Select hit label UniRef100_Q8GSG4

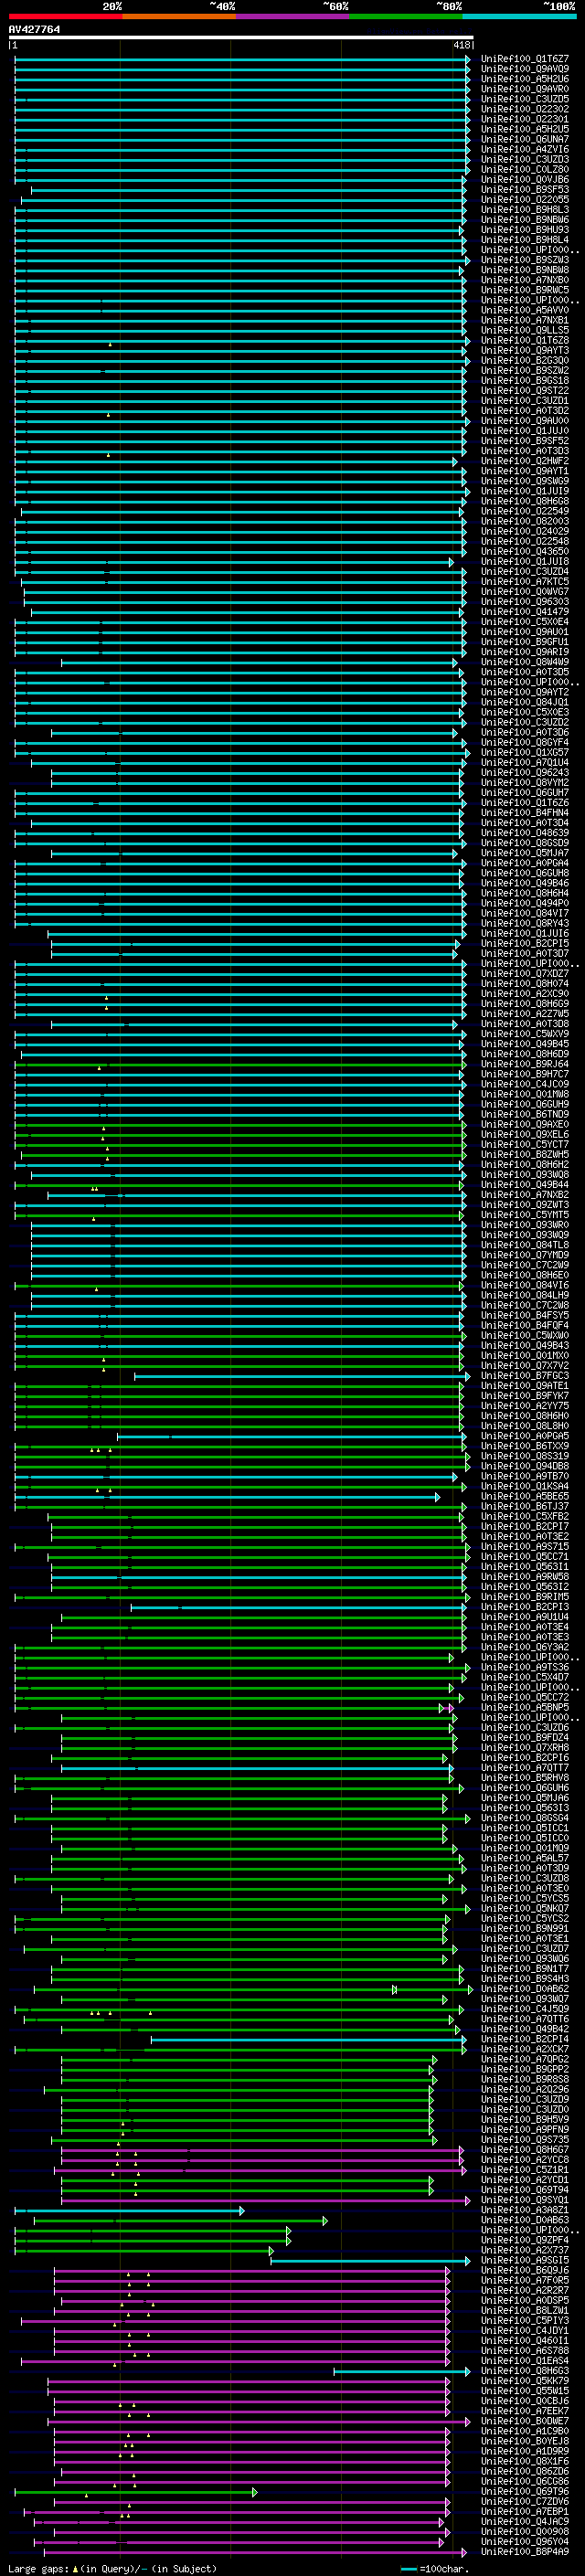[524, 1818]
